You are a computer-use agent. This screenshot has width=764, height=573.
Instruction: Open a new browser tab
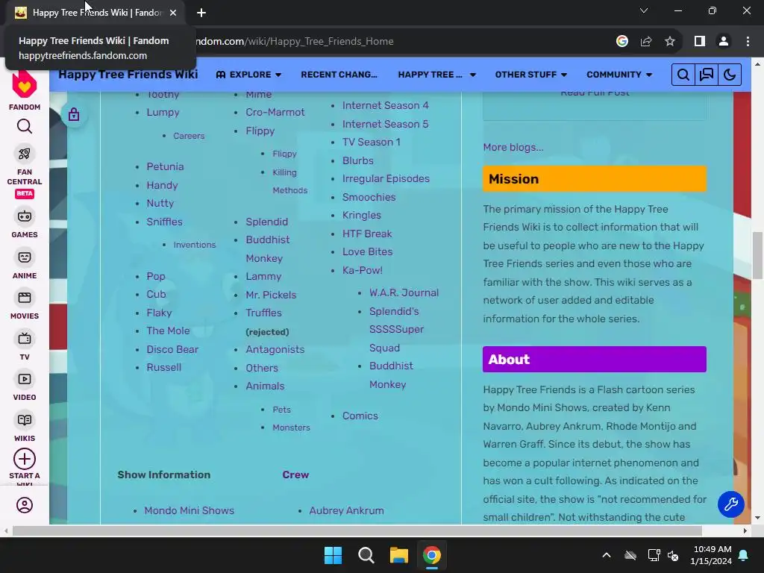point(201,13)
